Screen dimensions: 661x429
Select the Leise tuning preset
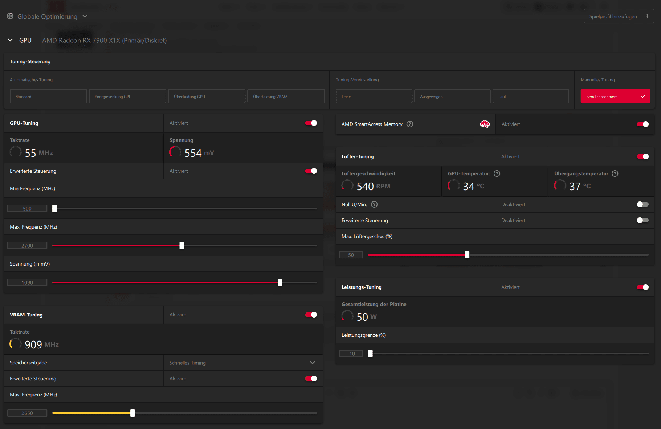pyautogui.click(x=374, y=97)
